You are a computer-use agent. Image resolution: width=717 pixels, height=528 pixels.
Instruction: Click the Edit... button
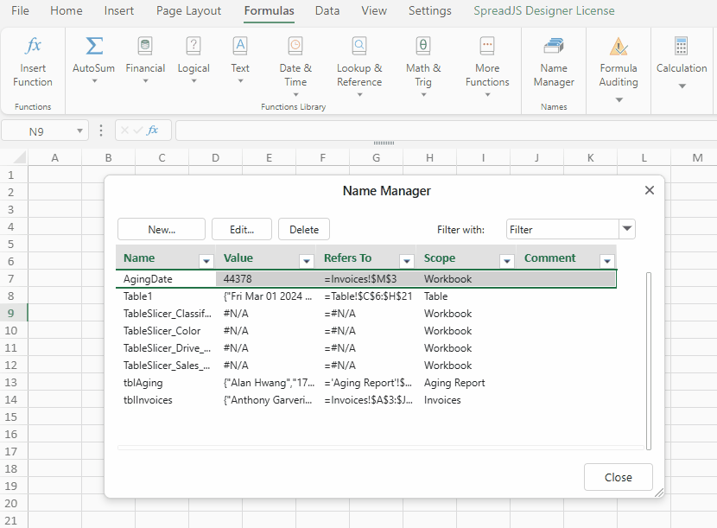point(242,229)
